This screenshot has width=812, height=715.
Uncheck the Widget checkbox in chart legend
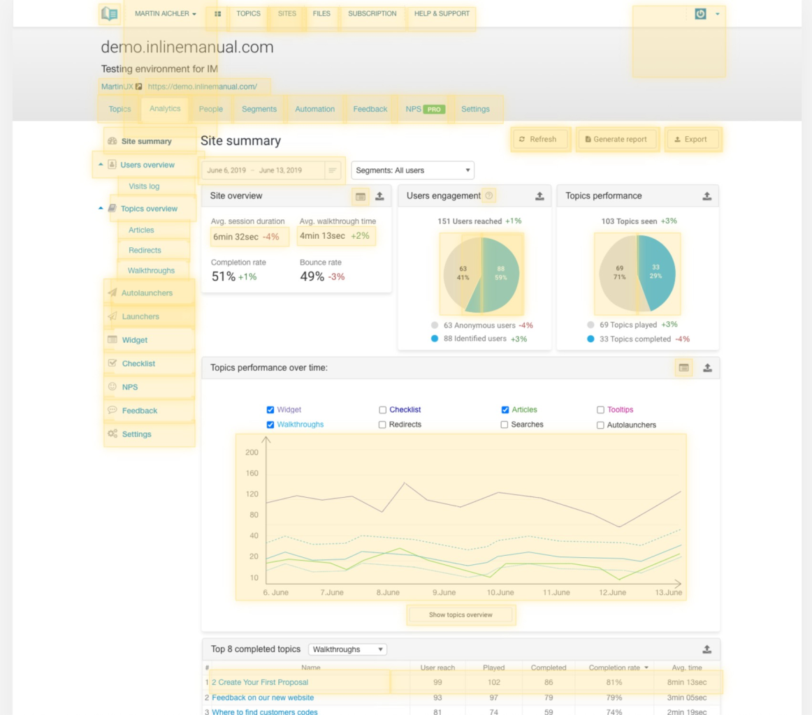pyautogui.click(x=270, y=410)
